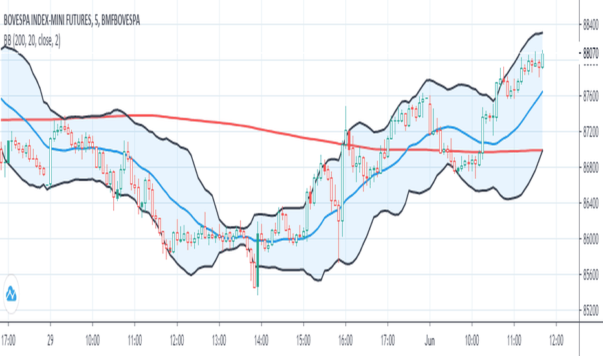Click the 86000 price scale label

click(591, 239)
